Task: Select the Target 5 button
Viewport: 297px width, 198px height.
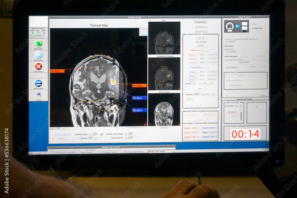Action: click(x=192, y=76)
